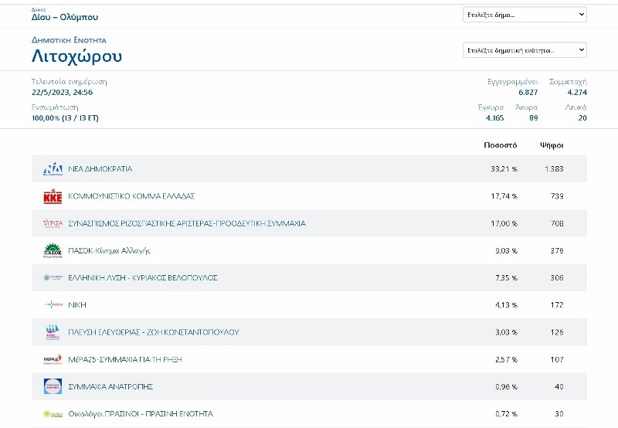The image size is (618, 428).
Task: Select ΕΛΛΗΝΙΚΗ ΛΥΣΗ - ΚΥΡΙΑΚΟΣ ΒΕΛΟΠΟΥΛΟΣ name
Action: (143, 278)
